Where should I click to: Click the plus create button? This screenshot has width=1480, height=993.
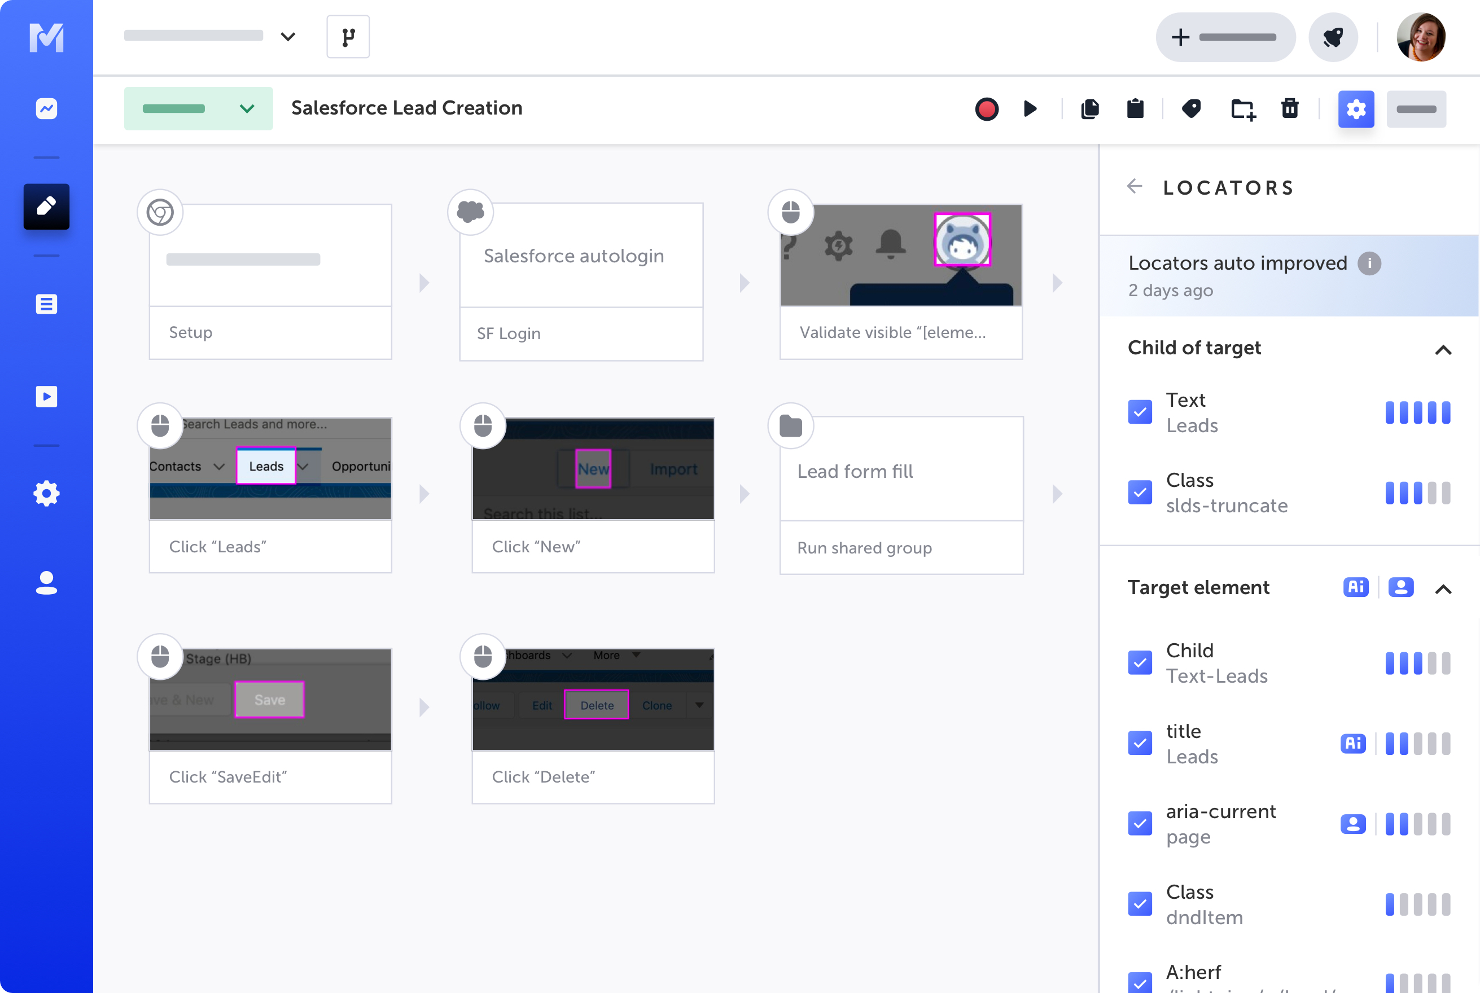(x=1225, y=37)
